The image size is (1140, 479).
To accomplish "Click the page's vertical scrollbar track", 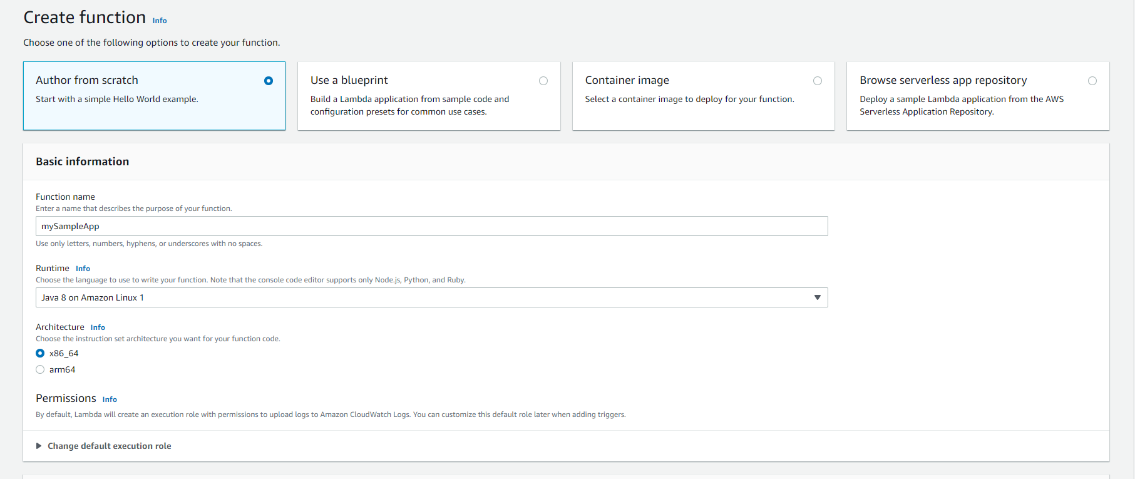I will 1137,250.
